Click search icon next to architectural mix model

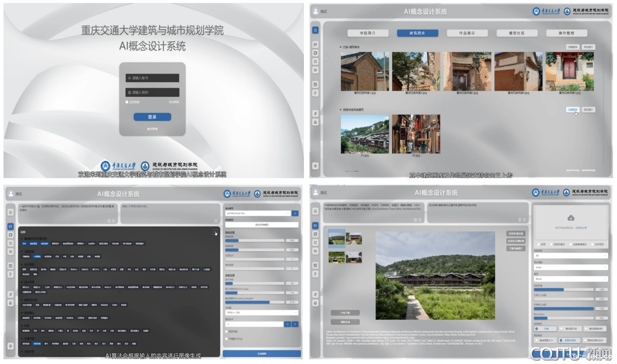(295, 213)
